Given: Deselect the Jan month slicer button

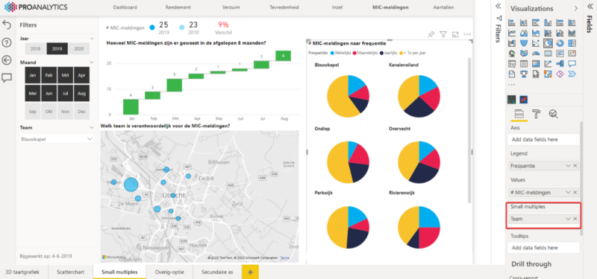Looking at the screenshot, I should tap(33, 75).
